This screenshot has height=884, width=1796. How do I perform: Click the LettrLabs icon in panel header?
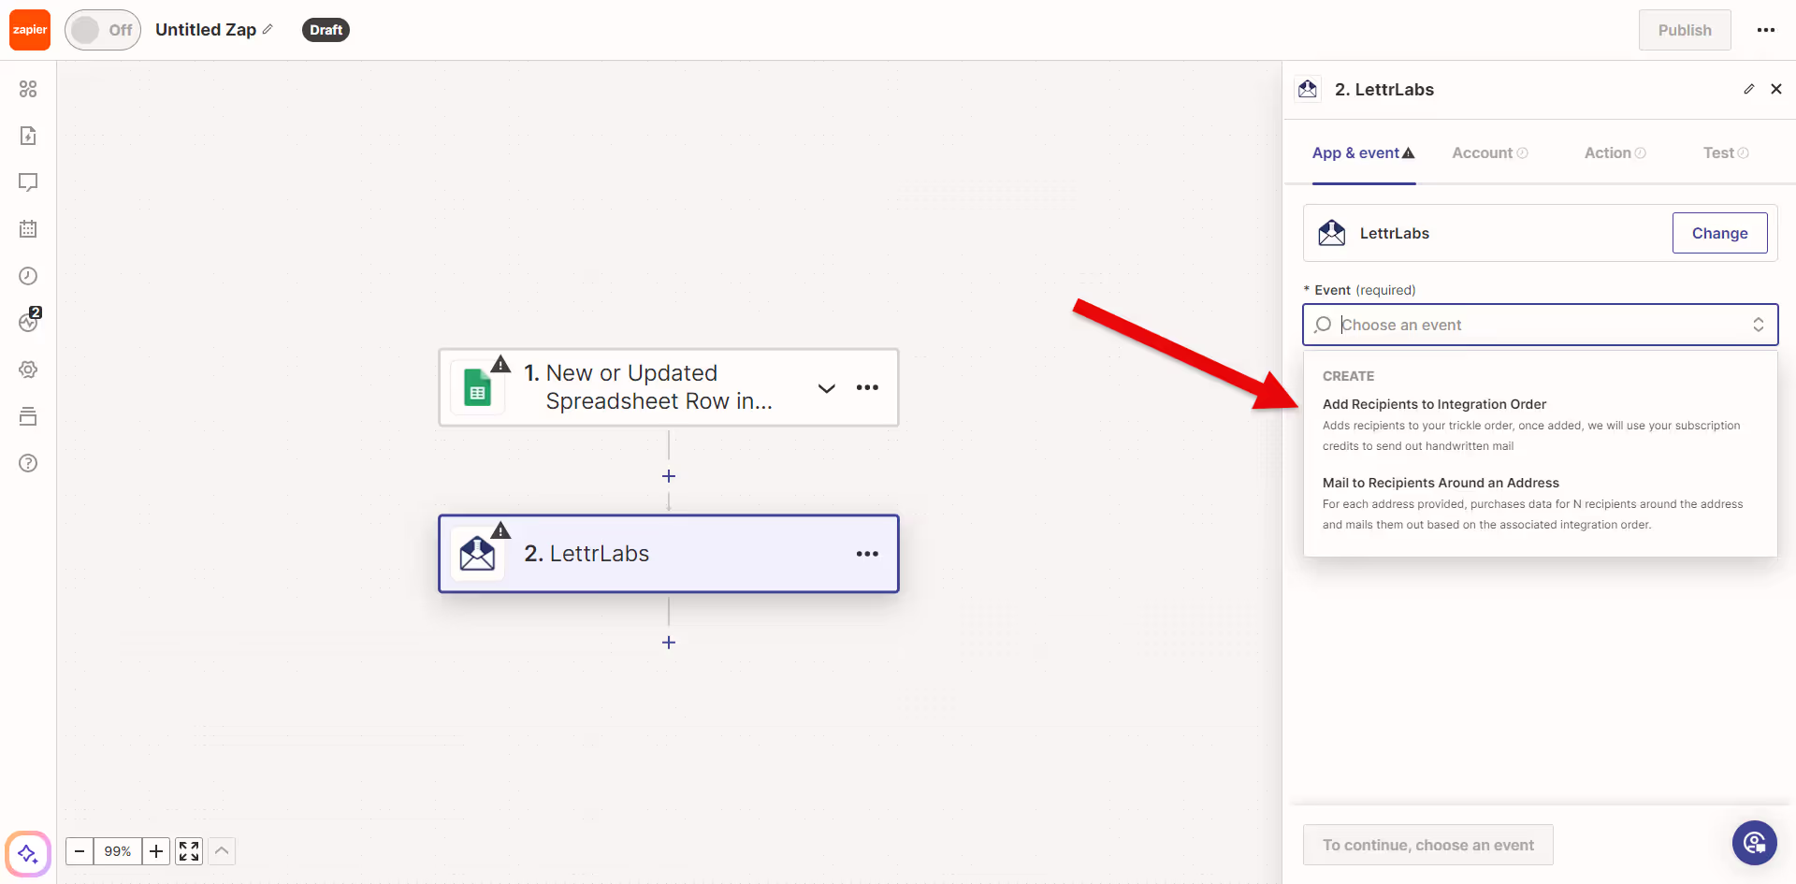[x=1308, y=89]
